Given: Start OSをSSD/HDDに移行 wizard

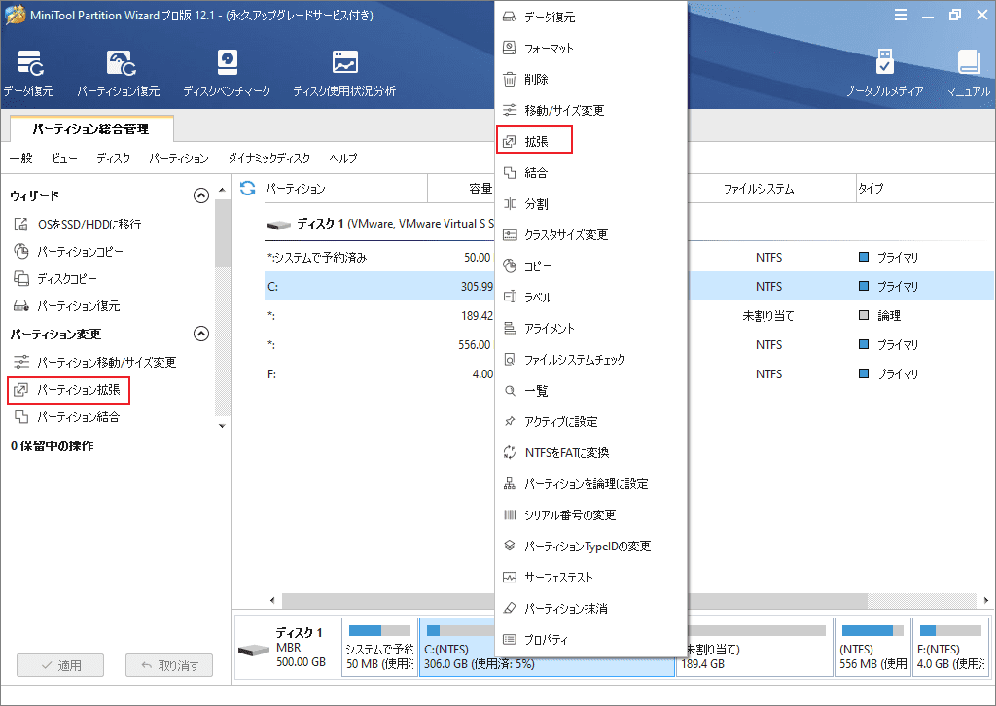Looking at the screenshot, I should pyautogui.click(x=78, y=224).
